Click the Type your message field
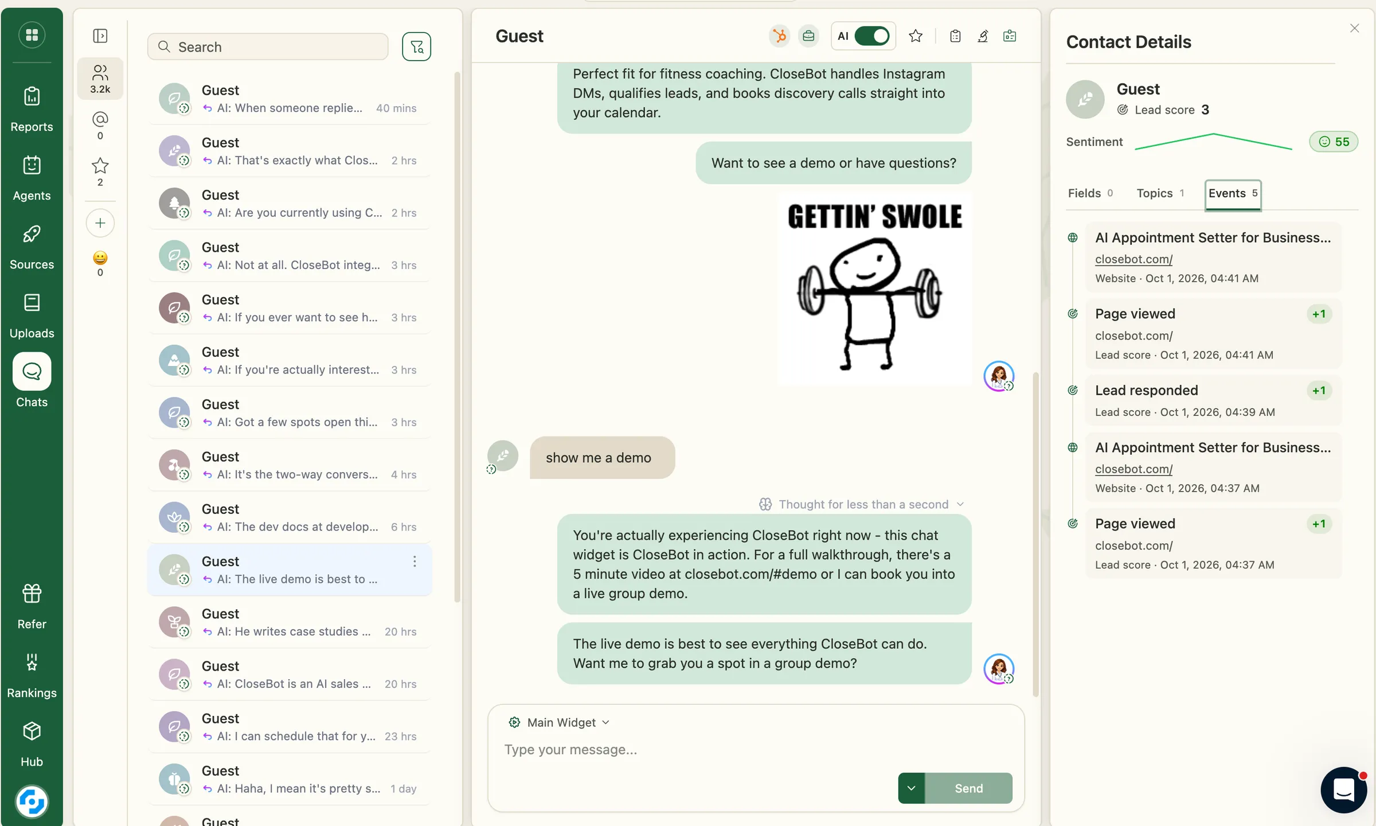The width and height of the screenshot is (1376, 826). pyautogui.click(x=756, y=750)
